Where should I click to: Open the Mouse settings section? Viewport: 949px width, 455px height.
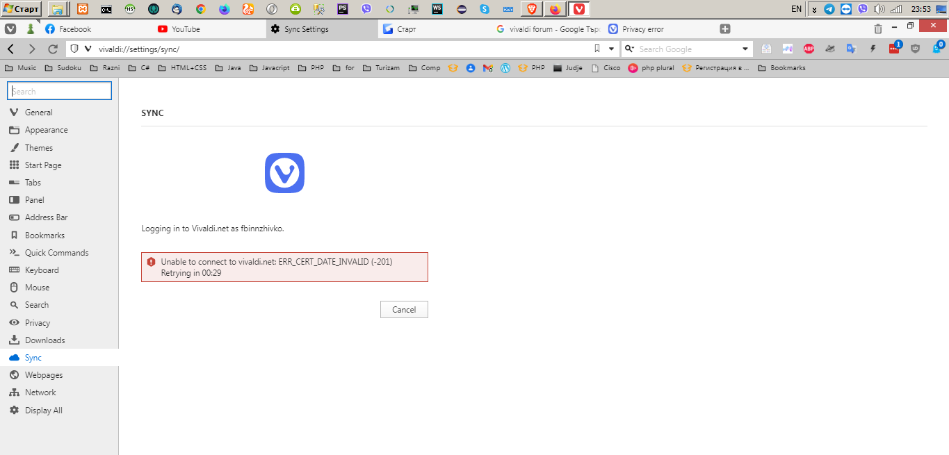pos(59,288)
